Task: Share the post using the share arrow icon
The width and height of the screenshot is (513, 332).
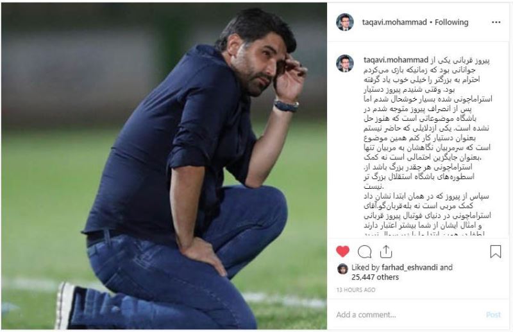Action: 386,251
